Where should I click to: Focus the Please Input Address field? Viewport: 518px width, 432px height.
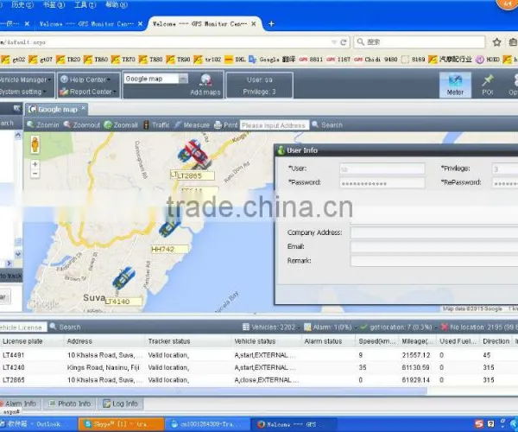click(275, 125)
